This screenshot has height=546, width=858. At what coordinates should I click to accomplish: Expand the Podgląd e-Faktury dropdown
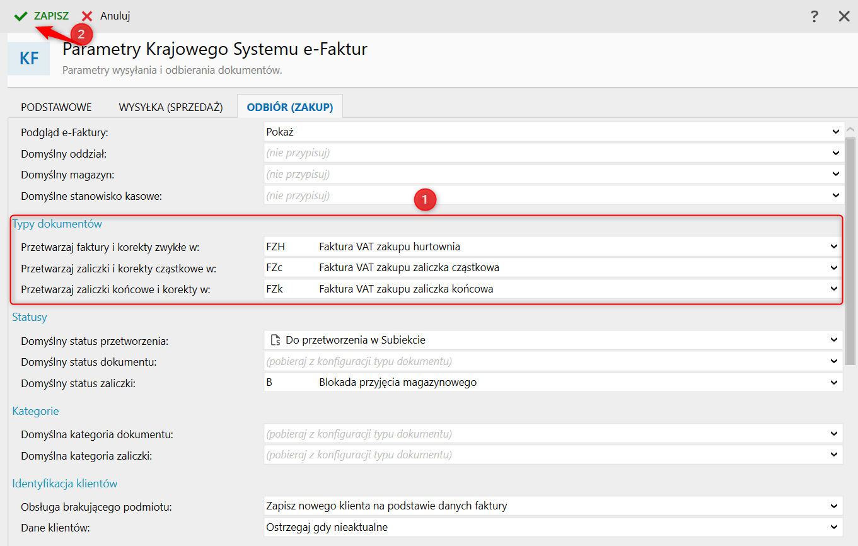835,132
